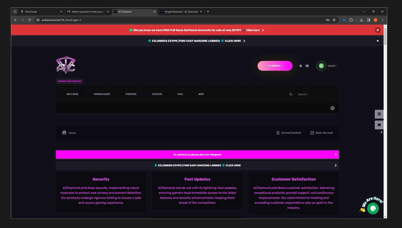The height and width of the screenshot is (228, 402).
Task: Switch to the Downloads browser tab
Action: click(x=41, y=12)
